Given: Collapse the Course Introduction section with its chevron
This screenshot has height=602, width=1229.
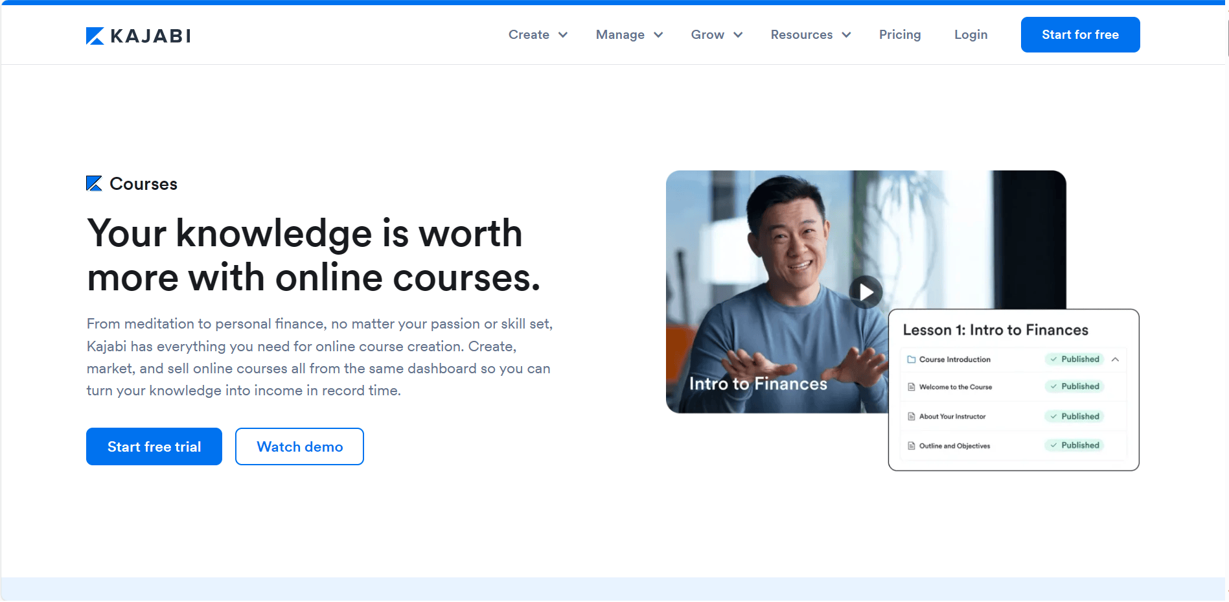Looking at the screenshot, I should [x=1116, y=359].
